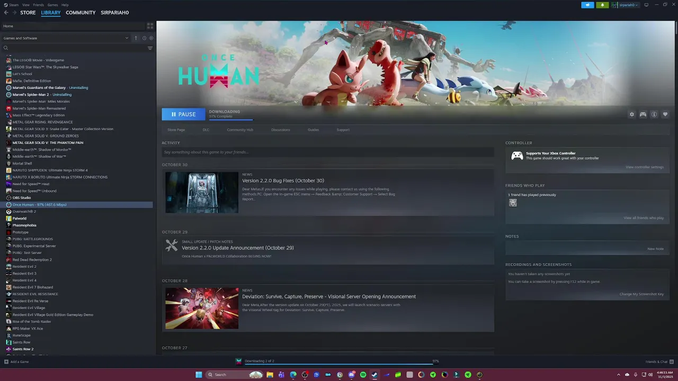Add Once Human to favorites heart icon

tap(665, 114)
